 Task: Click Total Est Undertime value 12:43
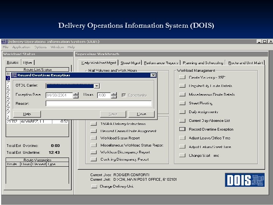54,152
